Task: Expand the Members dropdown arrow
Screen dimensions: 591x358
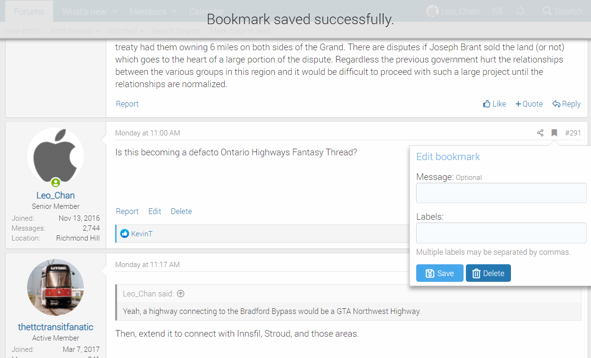Action: 174,11
